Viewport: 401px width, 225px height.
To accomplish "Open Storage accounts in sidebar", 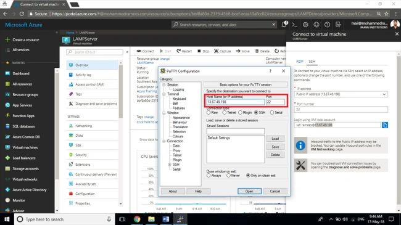I will click(25, 169).
